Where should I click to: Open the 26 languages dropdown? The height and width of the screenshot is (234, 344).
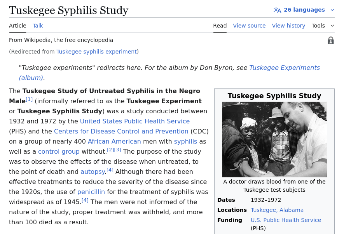[x=304, y=10]
